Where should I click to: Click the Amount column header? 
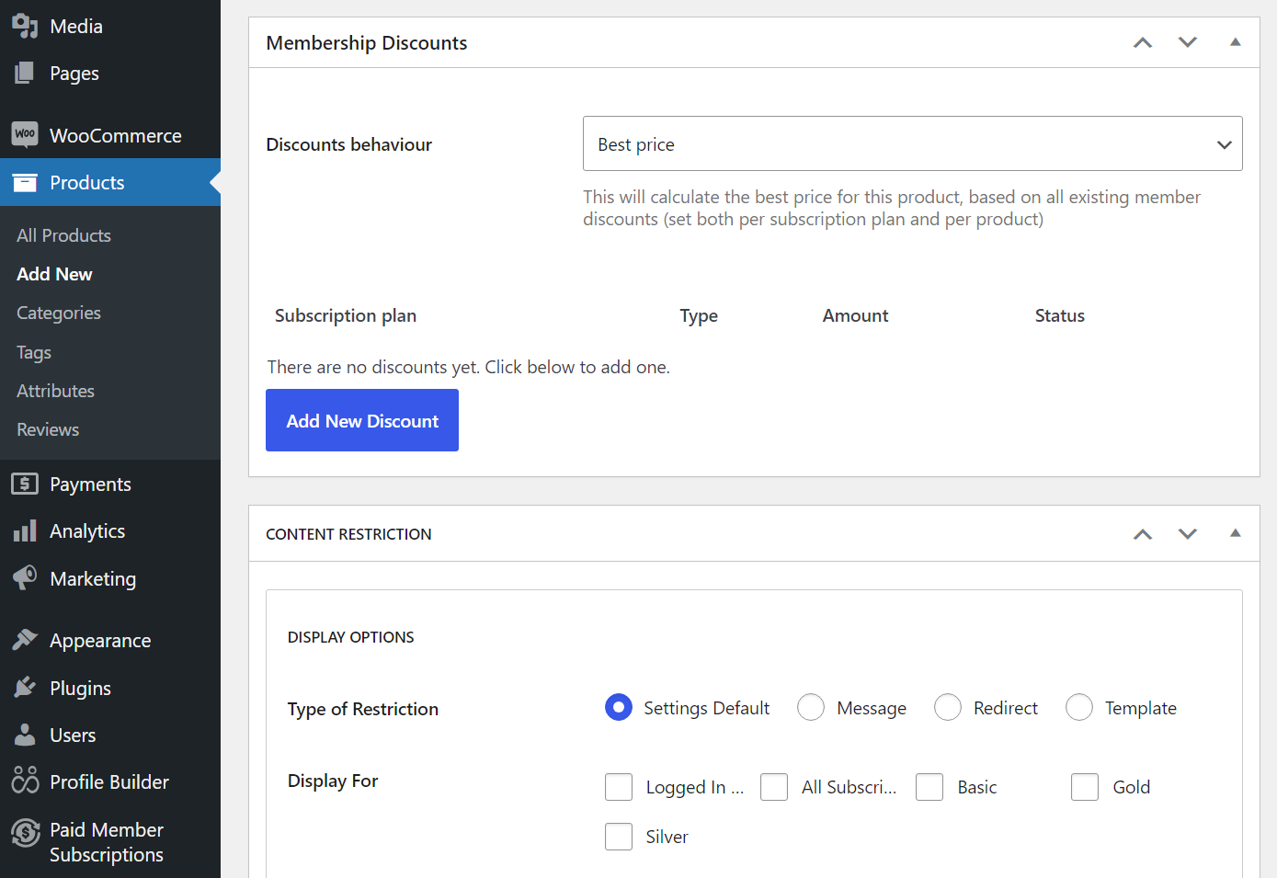coord(855,315)
